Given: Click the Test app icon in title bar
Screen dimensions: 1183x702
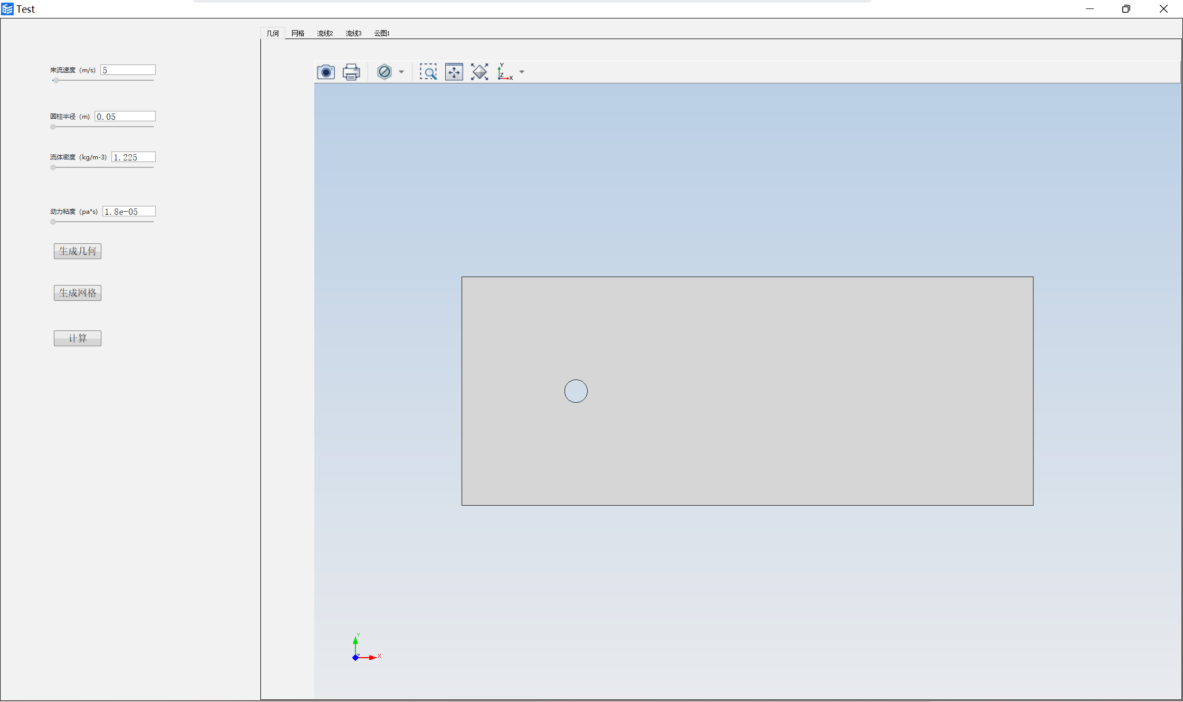Looking at the screenshot, I should pyautogui.click(x=7, y=9).
